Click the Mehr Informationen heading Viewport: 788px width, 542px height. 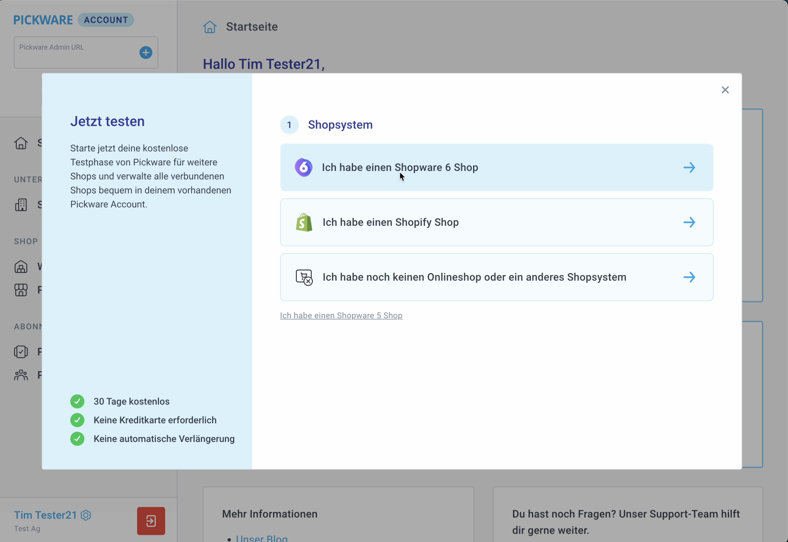coord(270,514)
